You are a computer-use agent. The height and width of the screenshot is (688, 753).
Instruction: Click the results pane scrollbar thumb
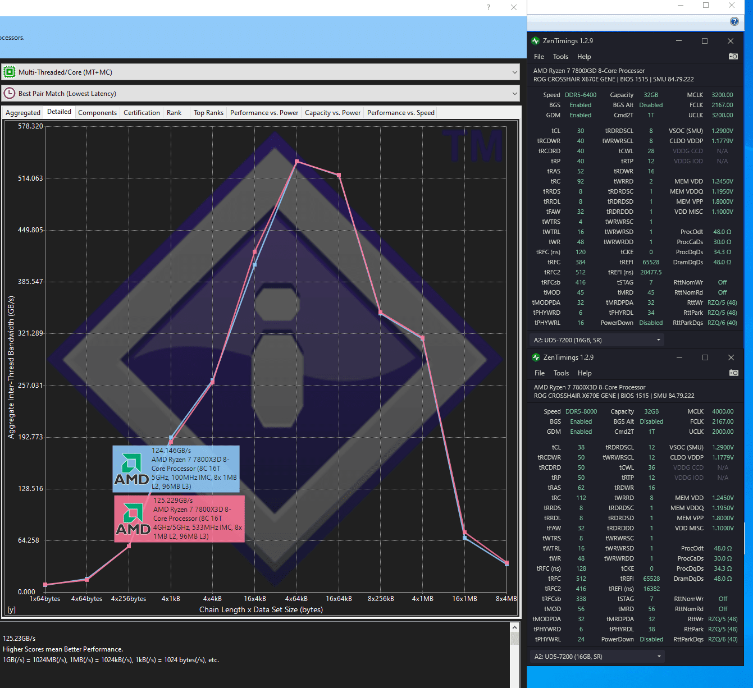click(x=514, y=639)
